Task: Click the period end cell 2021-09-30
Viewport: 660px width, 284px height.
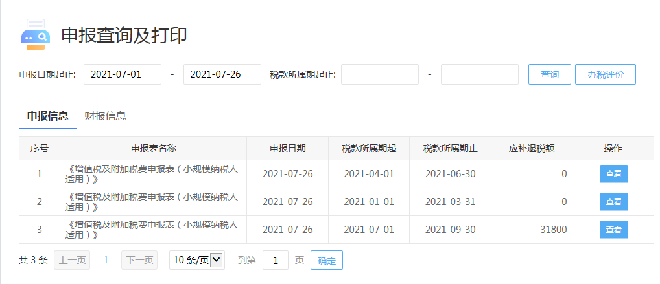Action: 450,230
